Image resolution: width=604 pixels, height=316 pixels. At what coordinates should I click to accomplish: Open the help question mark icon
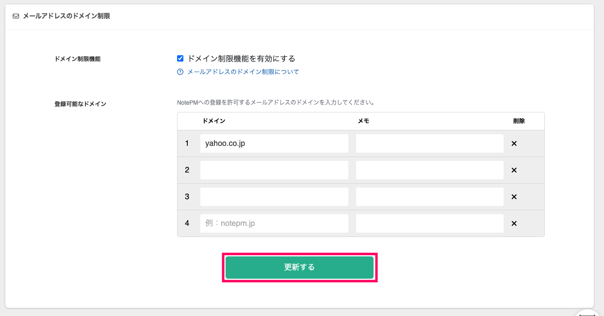coord(179,71)
